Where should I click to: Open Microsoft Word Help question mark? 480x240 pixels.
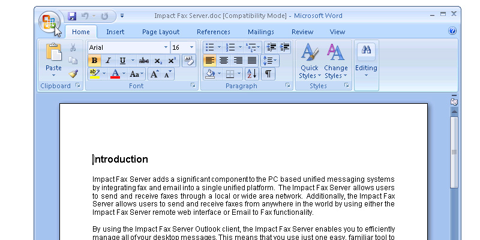[x=452, y=31]
